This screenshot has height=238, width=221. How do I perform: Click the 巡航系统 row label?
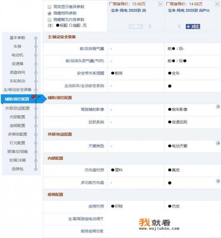coord(96,122)
